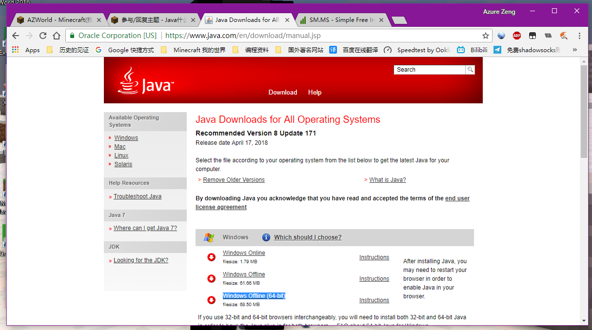Open the 百度在线翻译 bookmark
The width and height of the screenshot is (592, 330).
[354, 50]
